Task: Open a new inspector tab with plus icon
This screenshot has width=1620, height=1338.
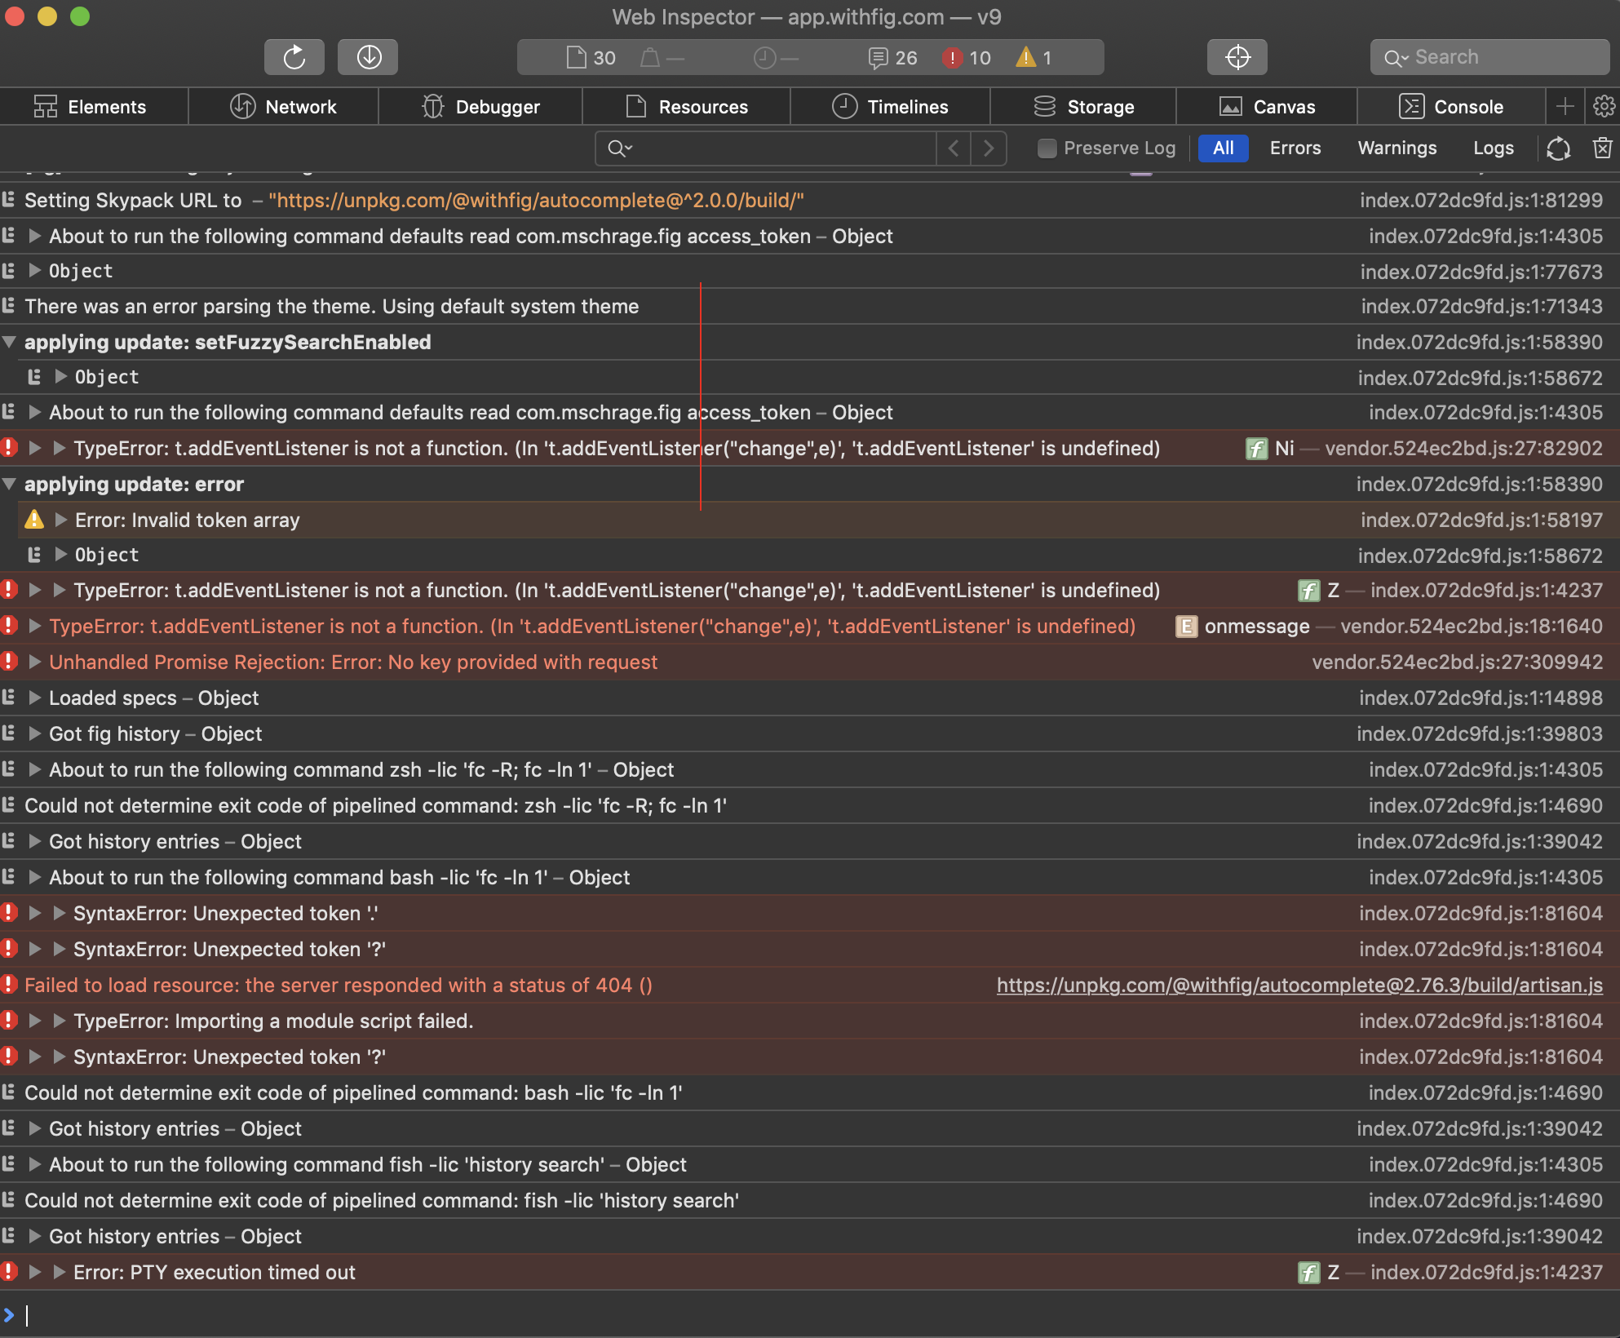Action: 1565,106
